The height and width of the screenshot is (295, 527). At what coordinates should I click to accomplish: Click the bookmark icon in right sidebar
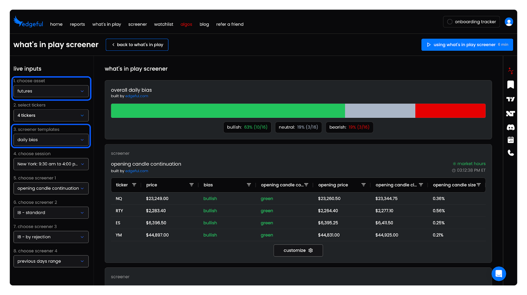click(511, 85)
